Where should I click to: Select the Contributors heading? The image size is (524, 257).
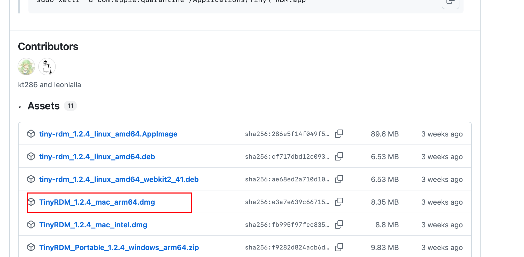pyautogui.click(x=48, y=46)
